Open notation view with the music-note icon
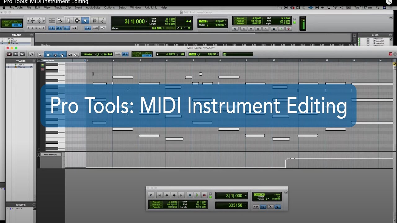 point(31,54)
